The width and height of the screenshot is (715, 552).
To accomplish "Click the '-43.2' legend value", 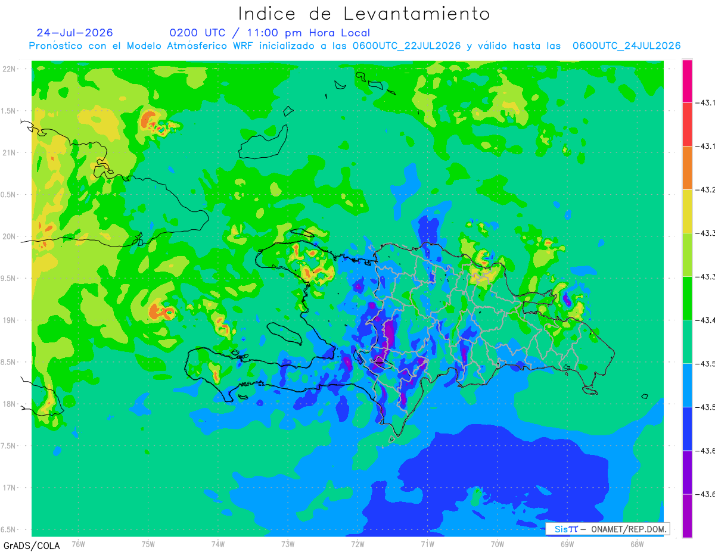I will click(706, 190).
